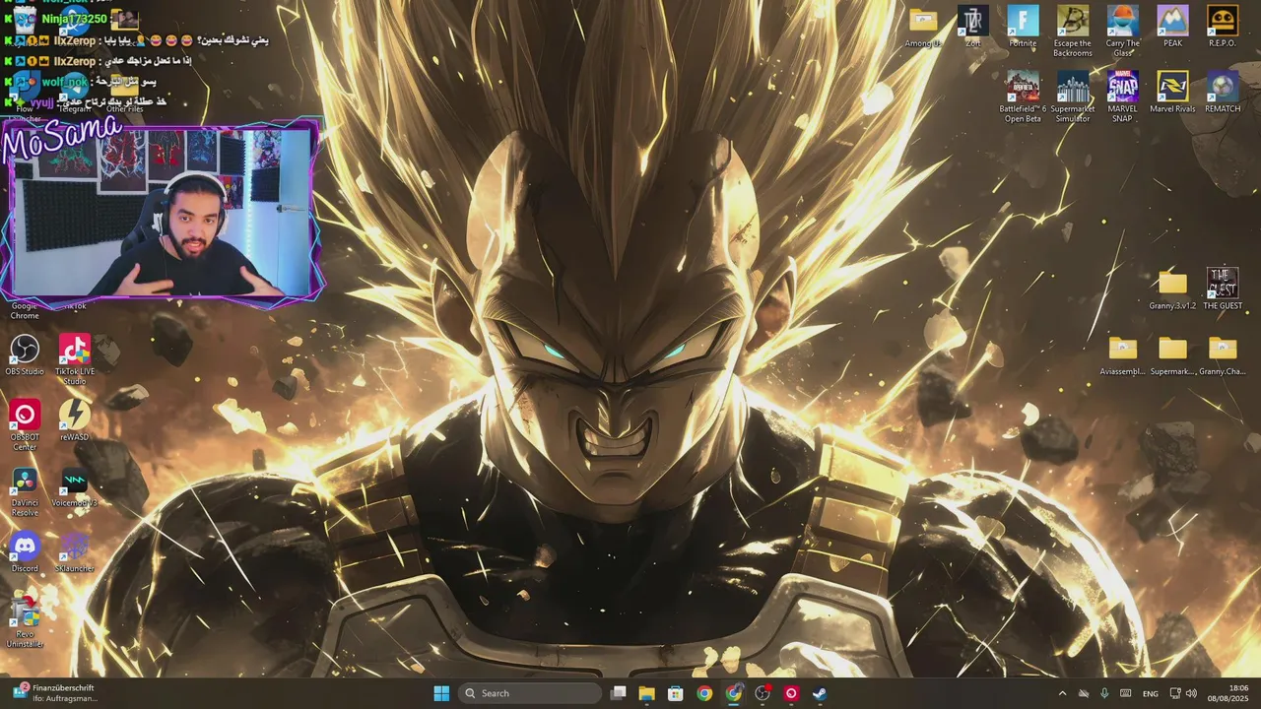1261x709 pixels.
Task: Open the OBS Studio desktop shortcut
Action: [x=25, y=355]
